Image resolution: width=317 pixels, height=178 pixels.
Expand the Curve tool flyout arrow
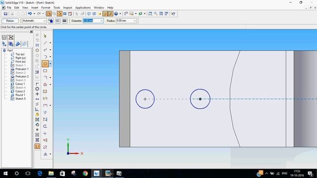click(51, 50)
